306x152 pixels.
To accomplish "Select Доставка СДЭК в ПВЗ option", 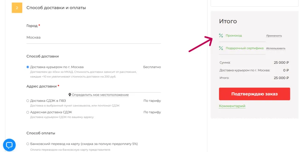I will click(28, 101).
